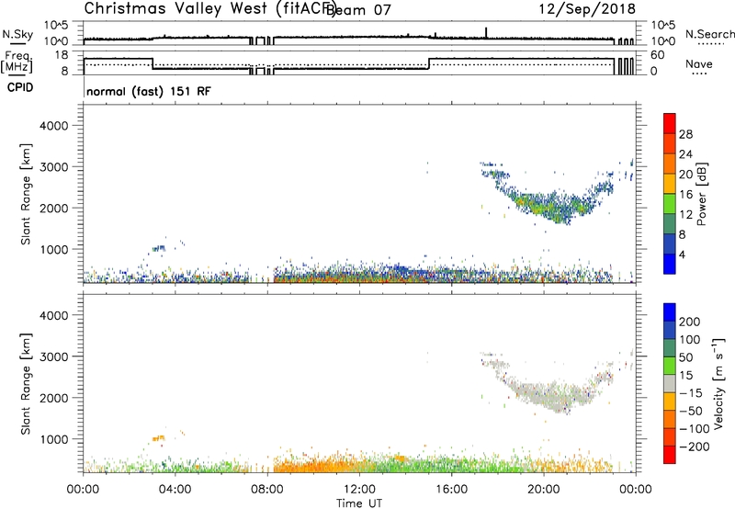Click the "Slant Range [km]" label of power panel

26,194
